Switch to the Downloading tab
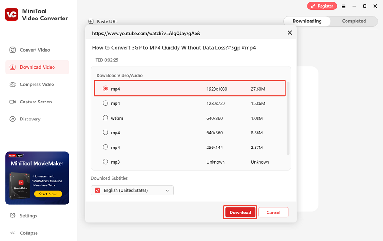Image resolution: width=383 pixels, height=241 pixels. coord(307,21)
